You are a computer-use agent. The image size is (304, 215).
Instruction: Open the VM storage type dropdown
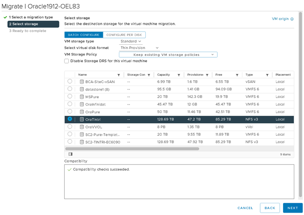coord(131,41)
